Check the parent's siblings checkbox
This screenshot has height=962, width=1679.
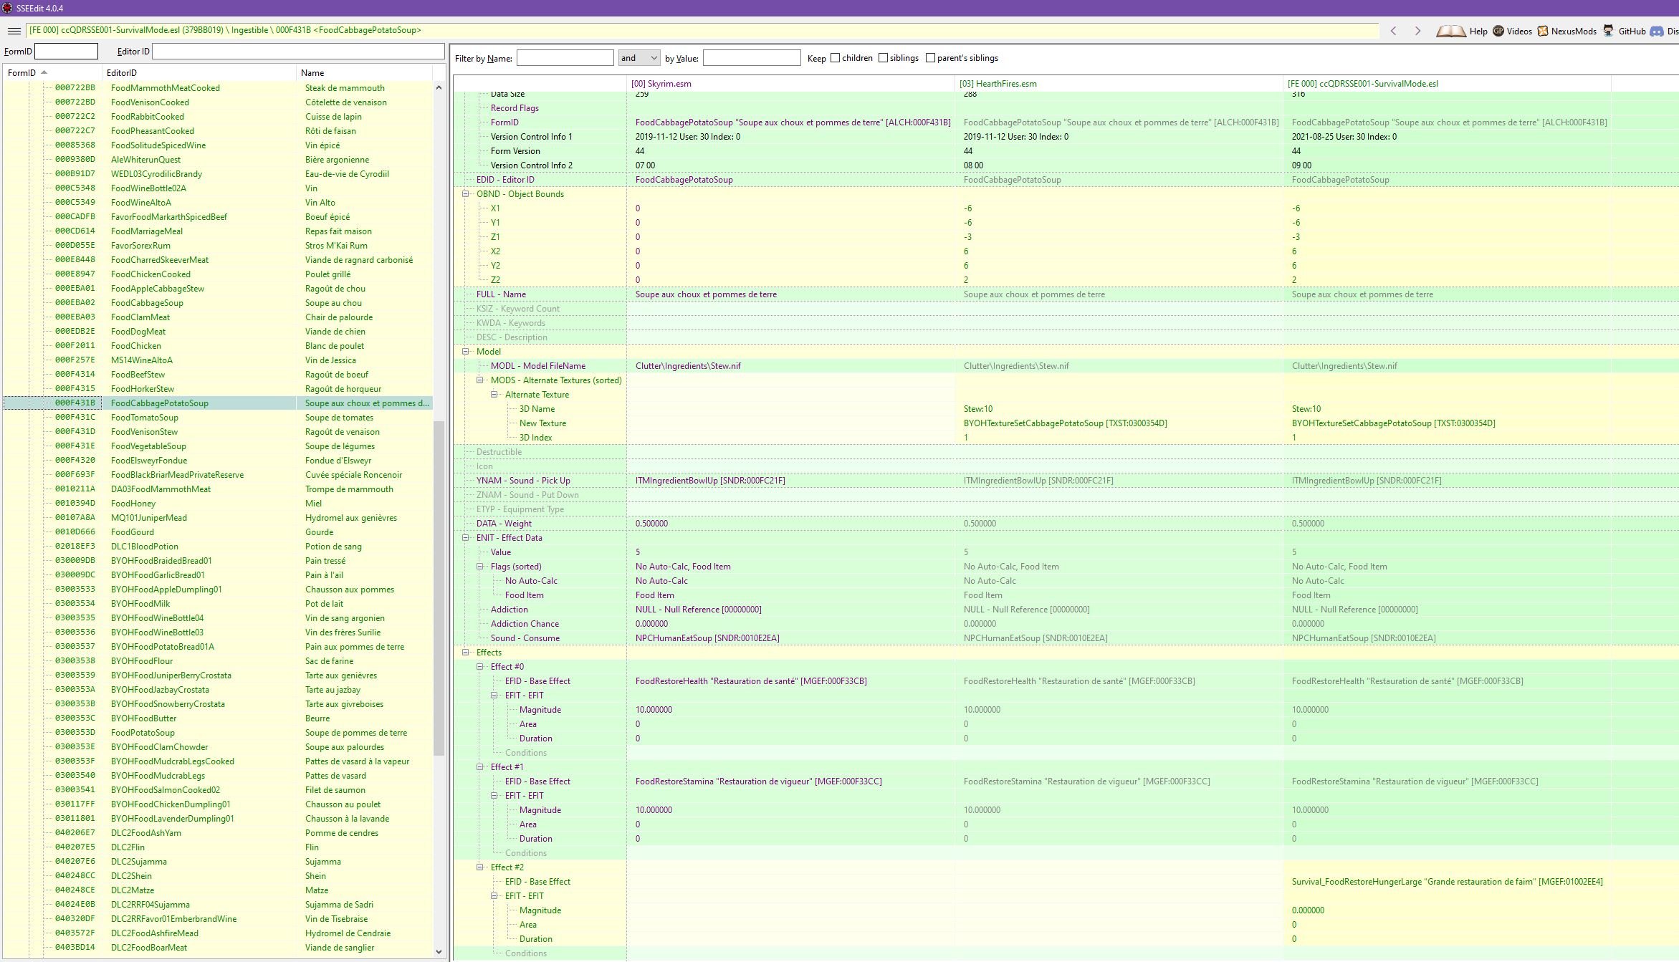930,58
